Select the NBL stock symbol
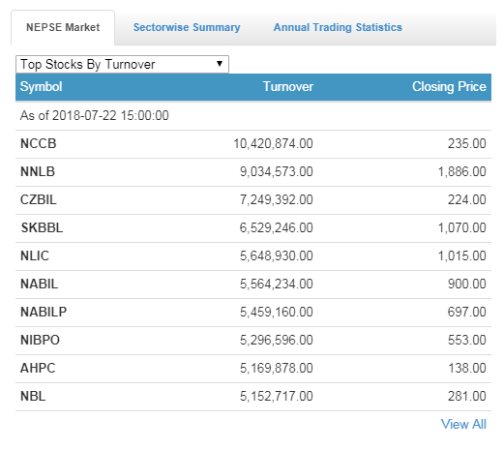Viewport: 504px width, 450px height. [33, 396]
